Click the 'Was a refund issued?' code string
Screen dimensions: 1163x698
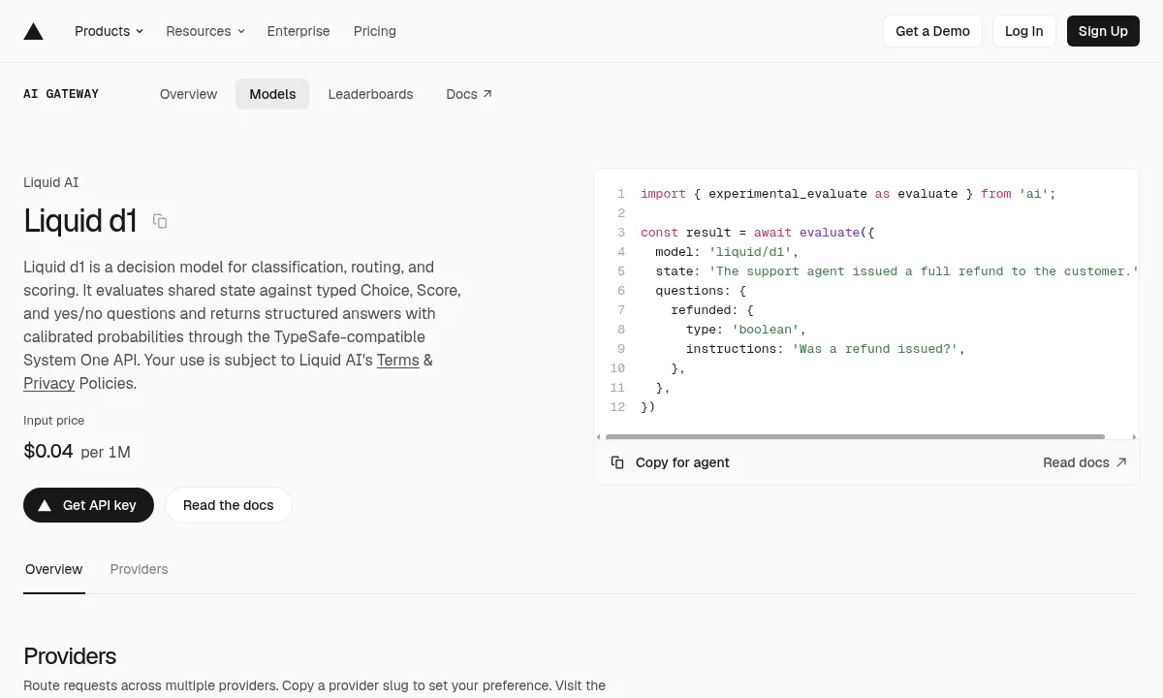coord(874,349)
